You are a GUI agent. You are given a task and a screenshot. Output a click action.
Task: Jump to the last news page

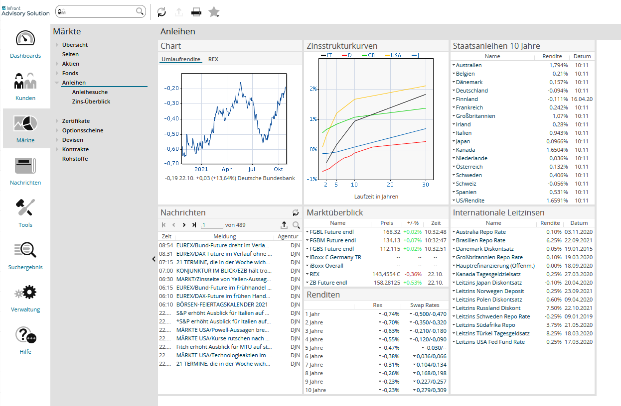pos(194,225)
